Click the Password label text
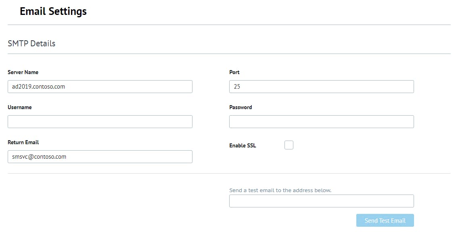The height and width of the screenshot is (232, 458). pyautogui.click(x=241, y=108)
